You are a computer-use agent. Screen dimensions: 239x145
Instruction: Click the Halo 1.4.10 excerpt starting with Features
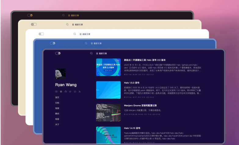(x=162, y=136)
